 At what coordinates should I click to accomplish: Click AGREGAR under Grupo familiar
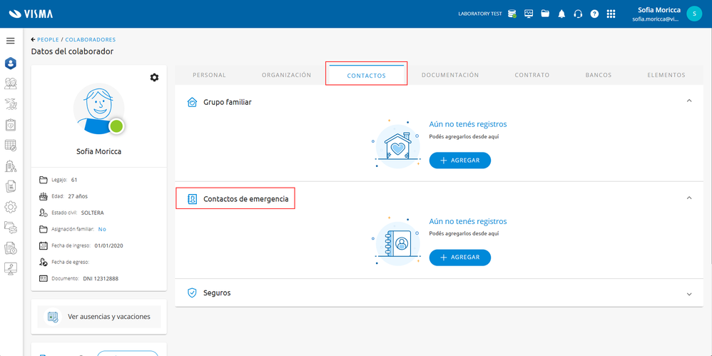460,161
